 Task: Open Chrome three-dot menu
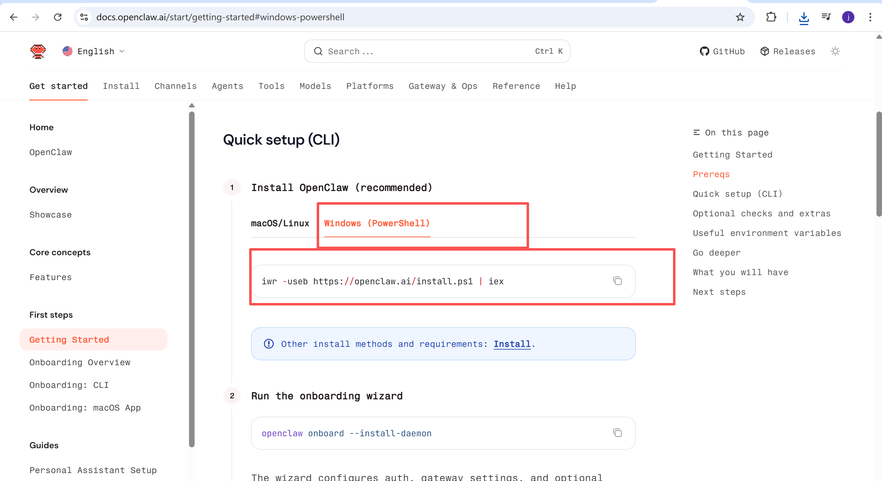[x=870, y=17]
